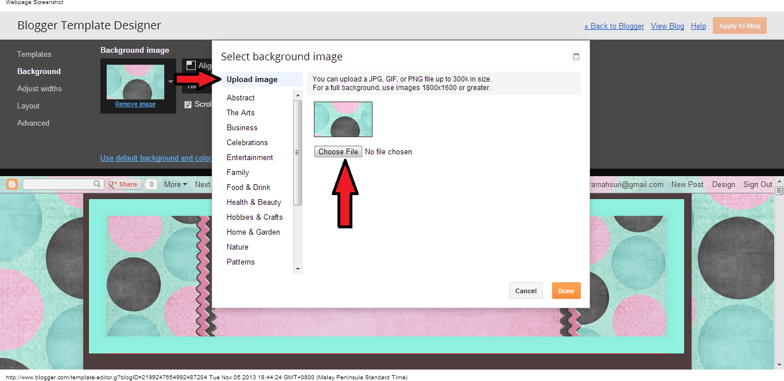Click the Back to Blogger link
784x381 pixels.
(x=614, y=26)
